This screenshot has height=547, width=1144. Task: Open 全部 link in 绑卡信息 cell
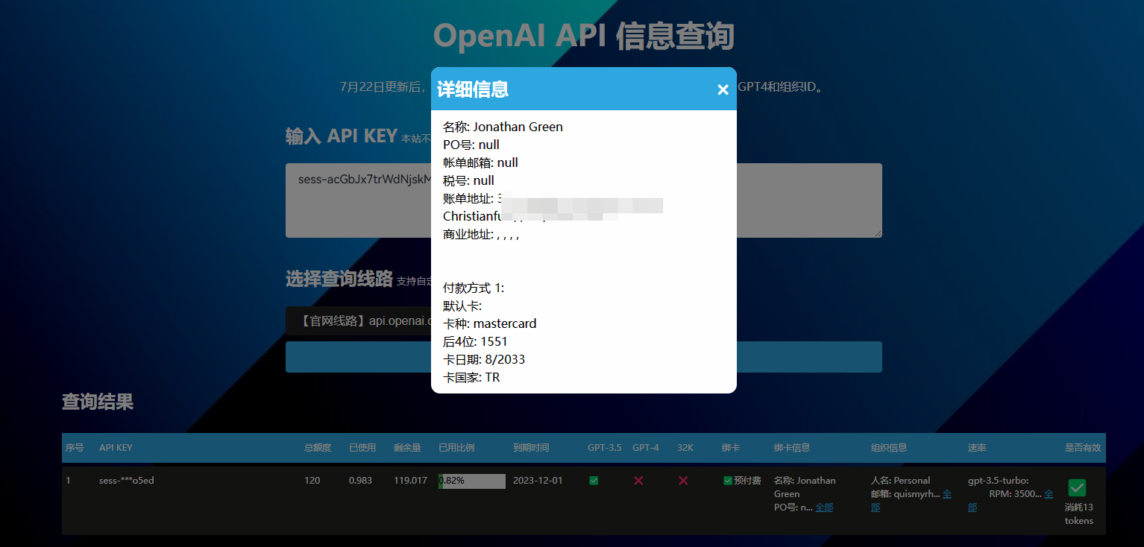pos(824,508)
